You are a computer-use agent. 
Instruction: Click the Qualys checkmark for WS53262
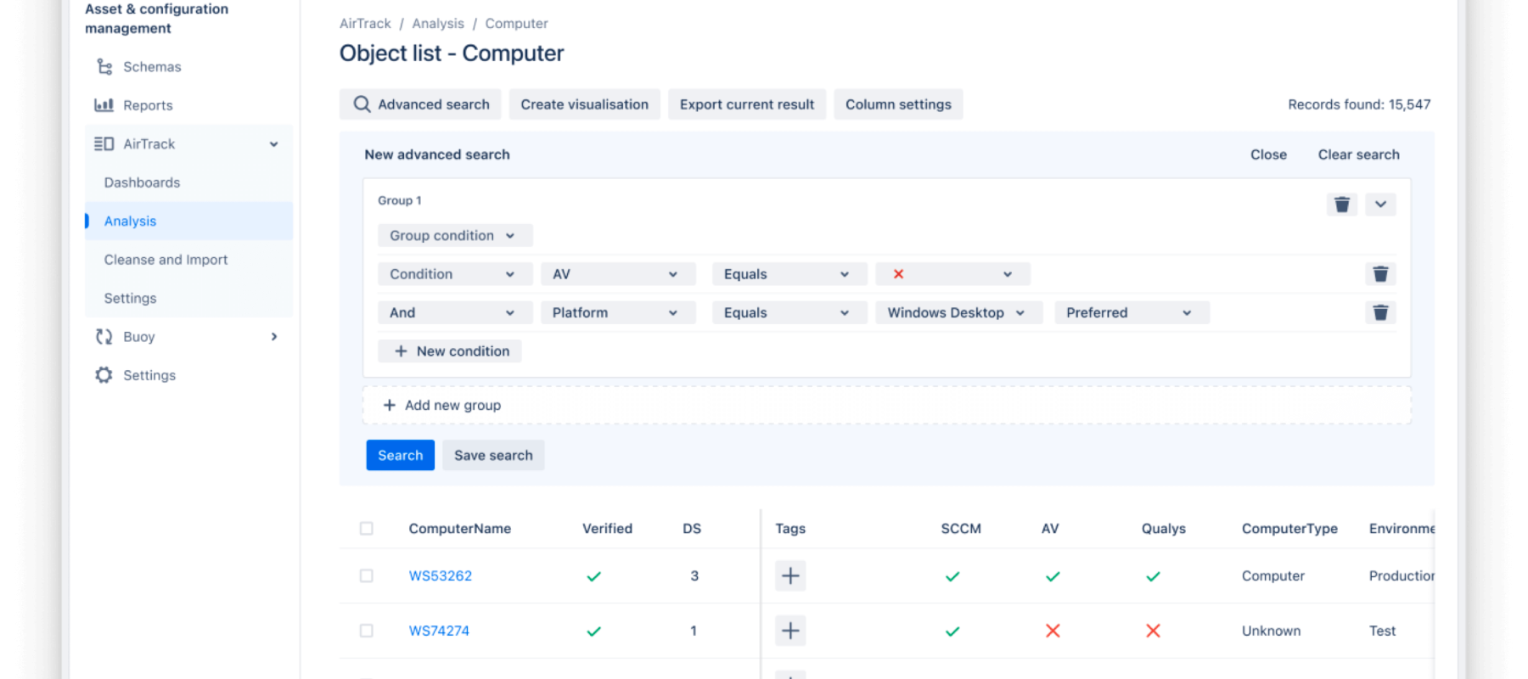(x=1153, y=576)
